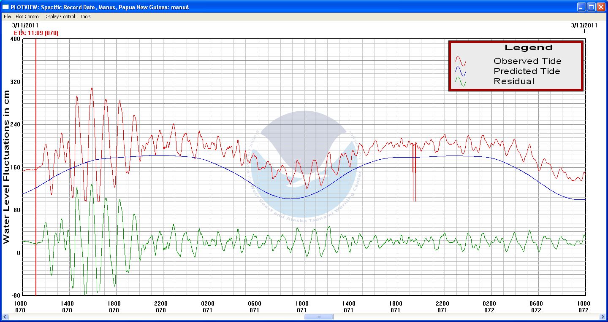Click the green Residual legend symbol
The image size is (608, 322).
[460, 81]
